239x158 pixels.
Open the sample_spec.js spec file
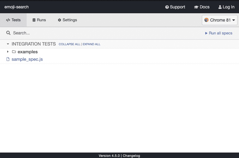(x=27, y=59)
